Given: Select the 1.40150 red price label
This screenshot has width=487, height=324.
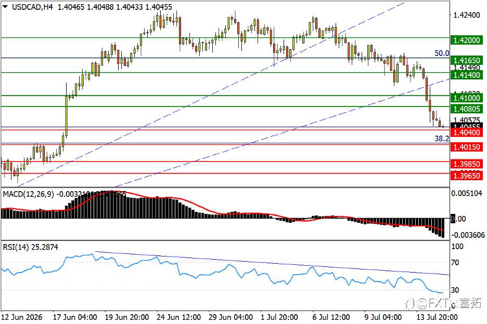Looking at the screenshot, I should click(467, 147).
